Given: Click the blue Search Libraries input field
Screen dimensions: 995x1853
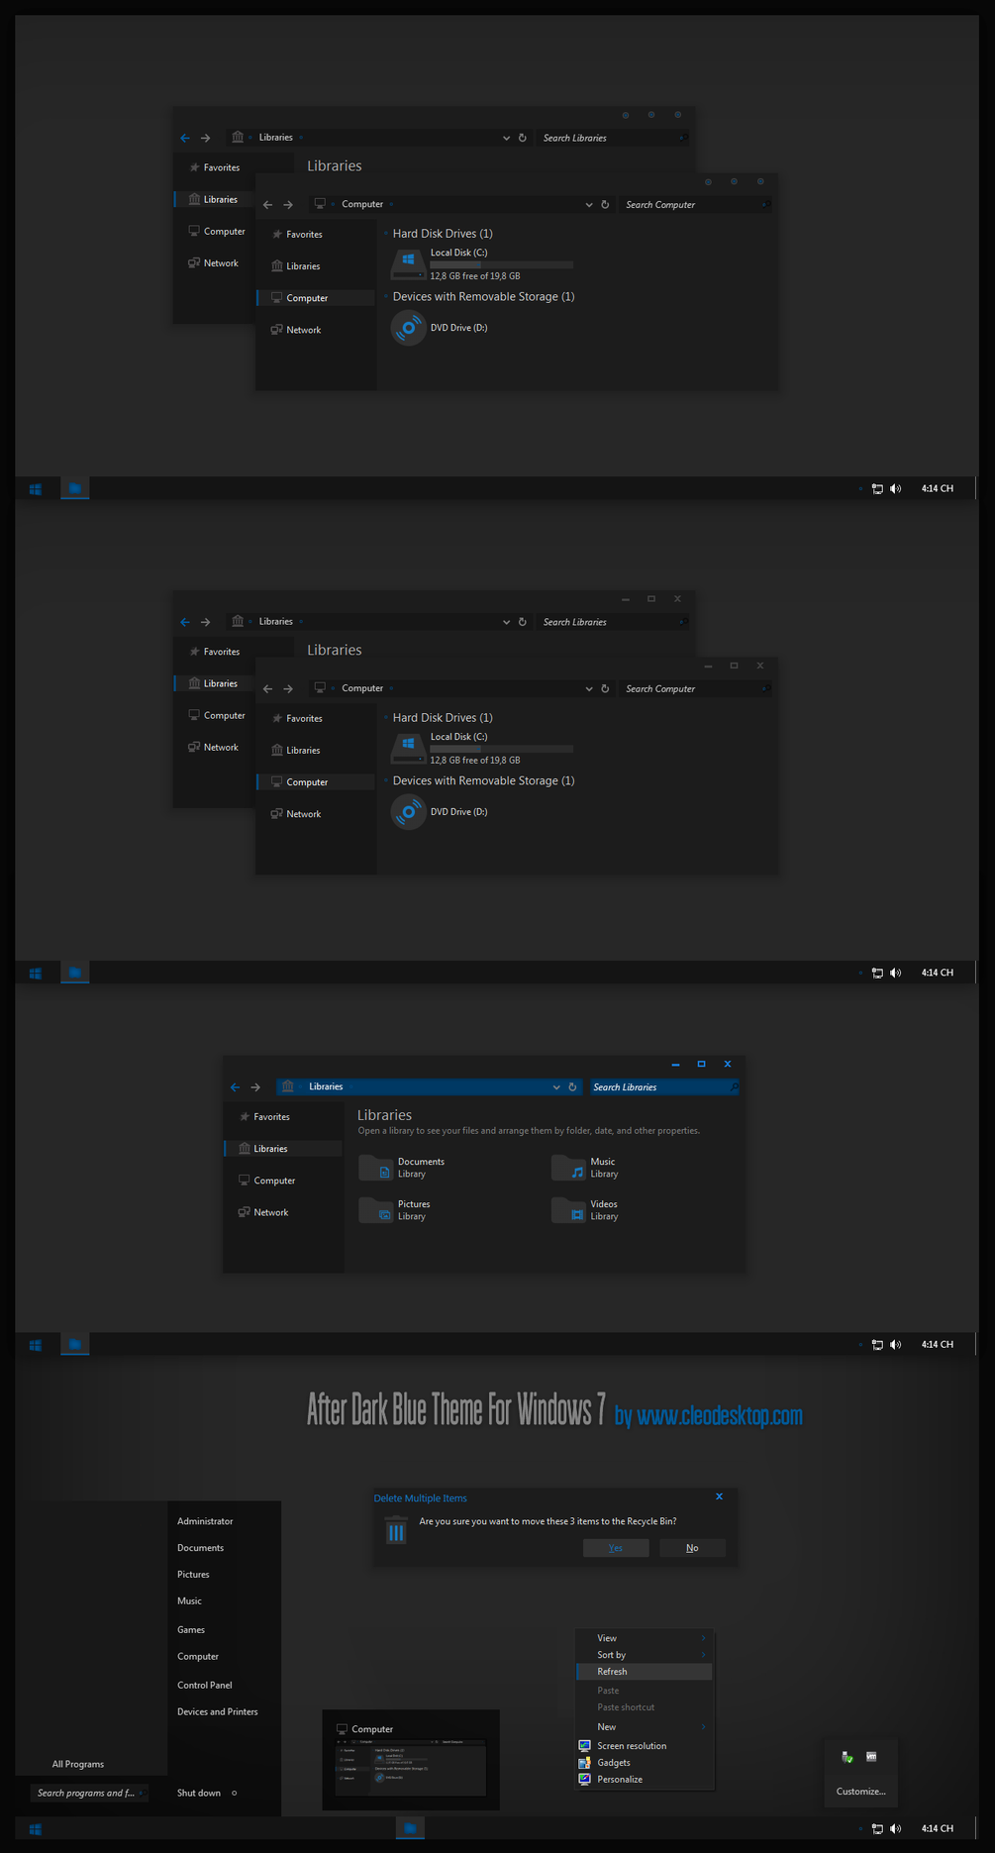Looking at the screenshot, I should click(665, 1087).
